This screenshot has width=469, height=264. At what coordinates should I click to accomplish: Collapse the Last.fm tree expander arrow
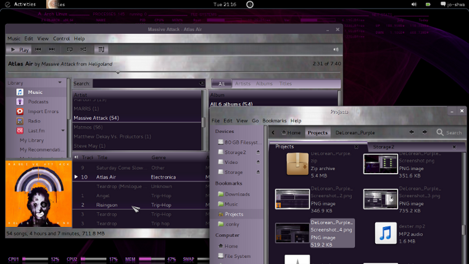pos(63,130)
